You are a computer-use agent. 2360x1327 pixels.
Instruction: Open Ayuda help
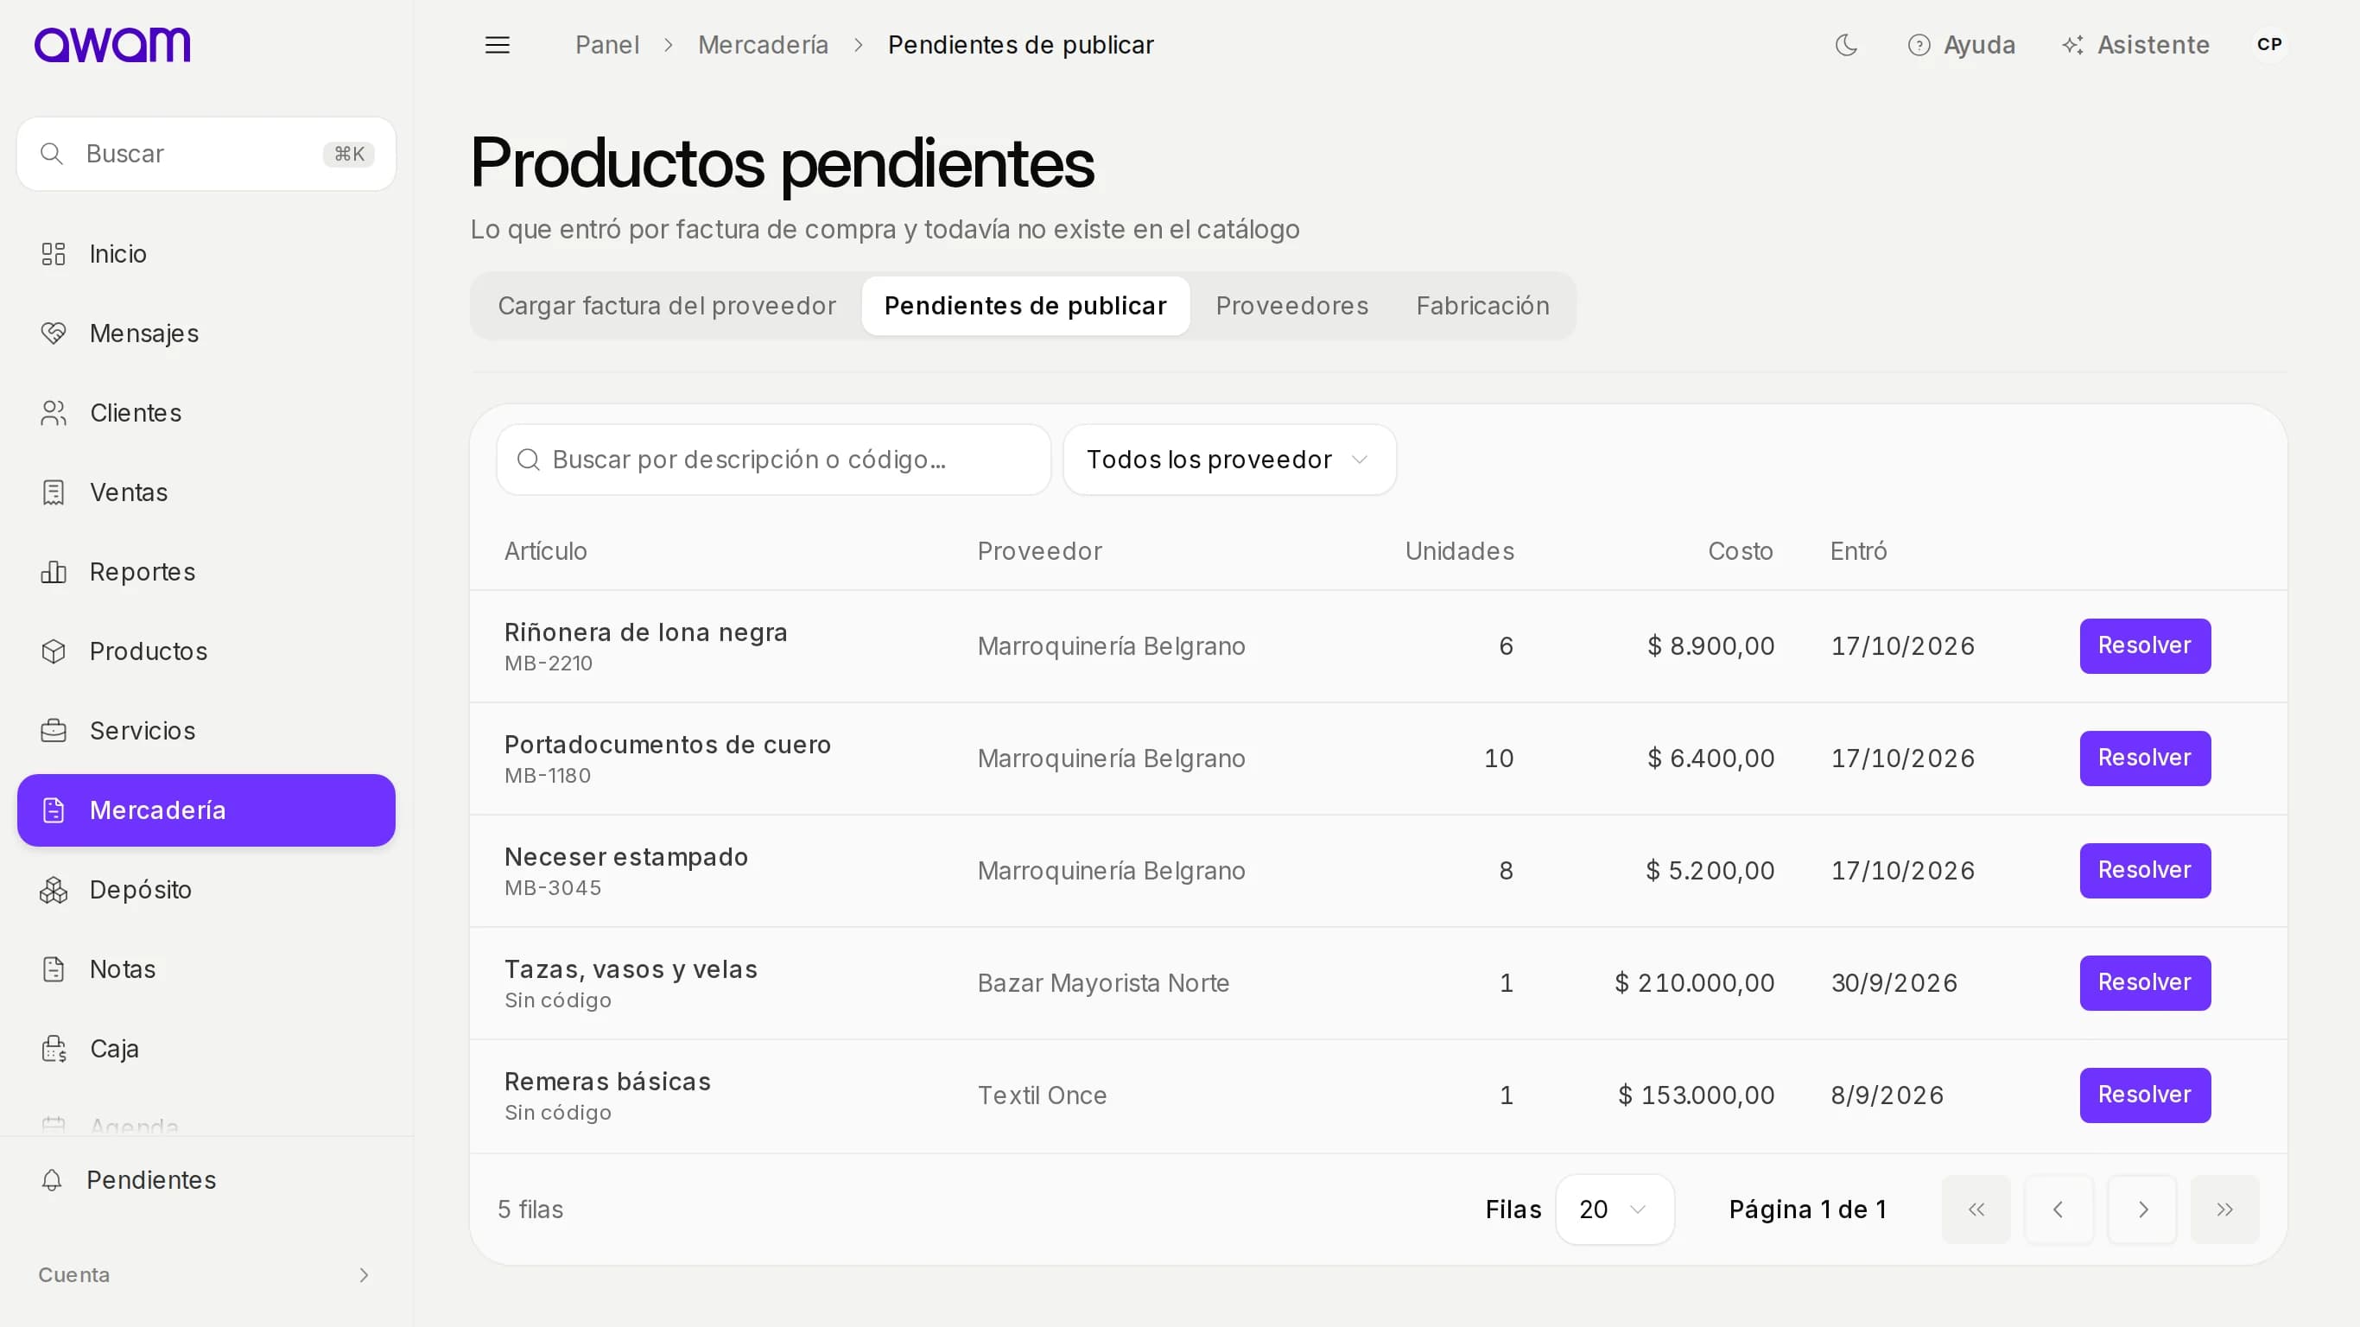coord(1961,45)
